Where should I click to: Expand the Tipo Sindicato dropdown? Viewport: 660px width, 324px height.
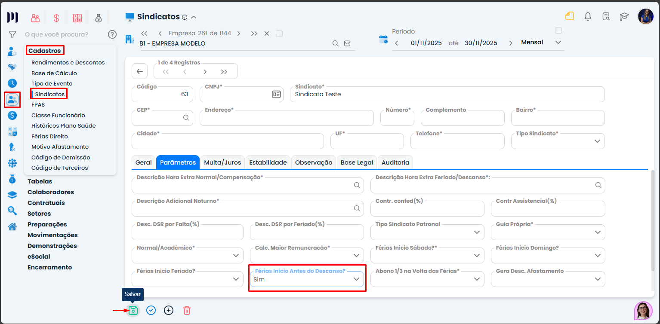tap(597, 141)
